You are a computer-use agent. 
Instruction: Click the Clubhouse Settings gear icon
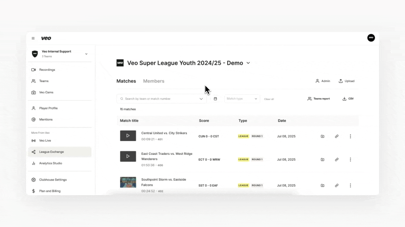(34, 180)
